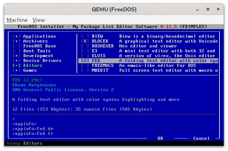Select the DOSHEXED package name
Image resolution: width=228 pixels, height=151 pixels.
point(103,46)
